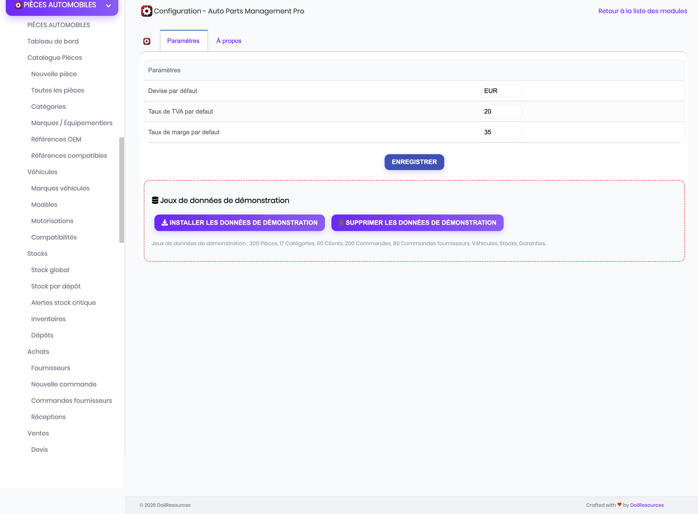The width and height of the screenshot is (698, 514).
Task: Open Compatibilités in sidebar
Action: pyautogui.click(x=54, y=237)
